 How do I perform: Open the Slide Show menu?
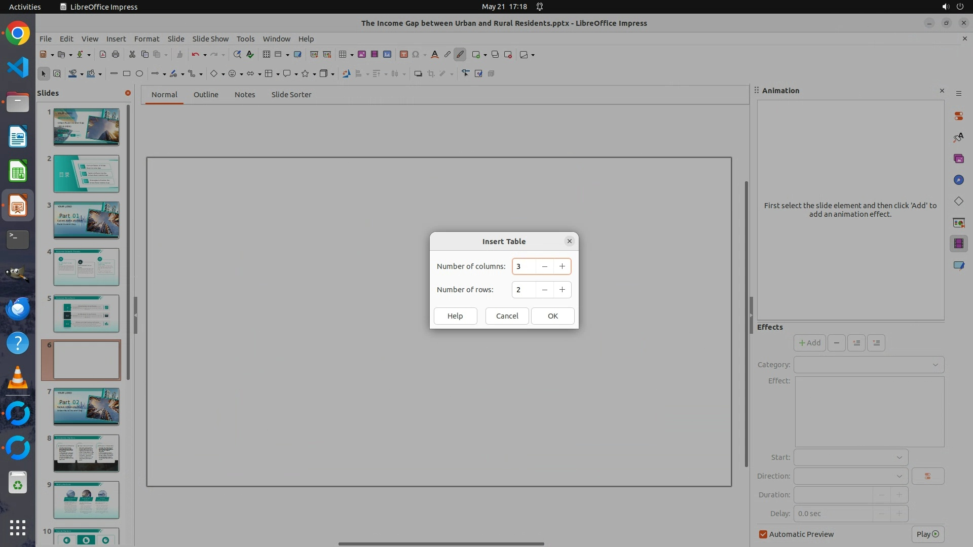pos(210,39)
